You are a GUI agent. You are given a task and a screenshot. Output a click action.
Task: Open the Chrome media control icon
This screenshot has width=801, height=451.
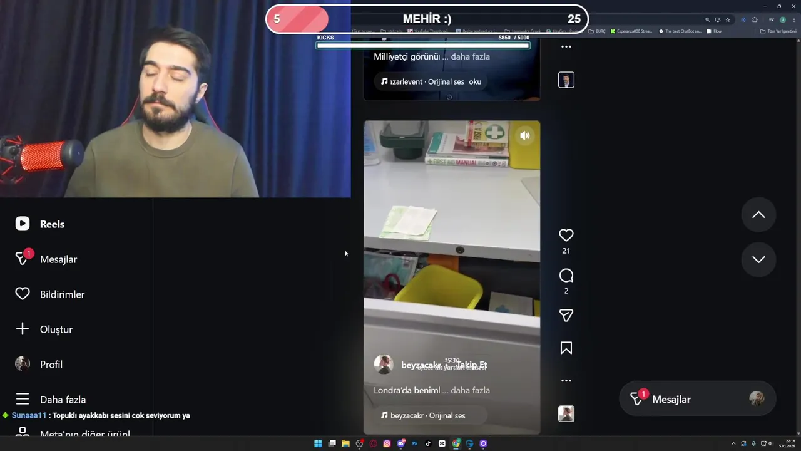pos(772,19)
